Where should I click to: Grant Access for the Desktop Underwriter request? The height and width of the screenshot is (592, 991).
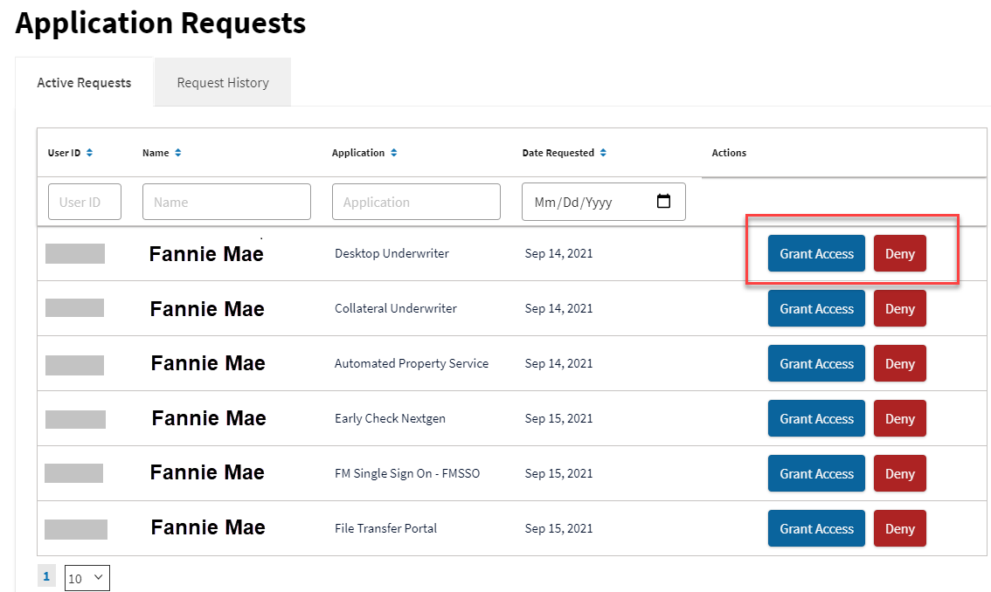pyautogui.click(x=816, y=253)
